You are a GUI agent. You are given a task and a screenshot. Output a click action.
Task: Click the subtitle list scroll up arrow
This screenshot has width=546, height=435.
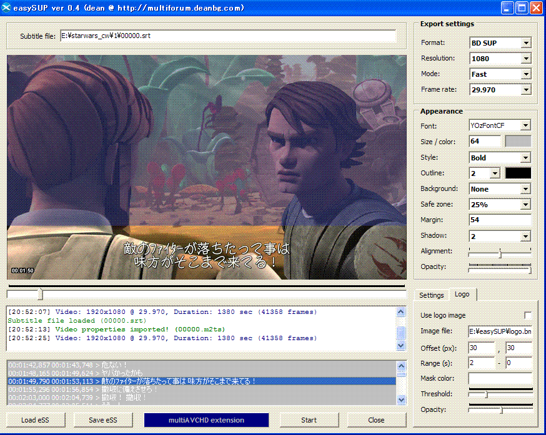(401, 366)
